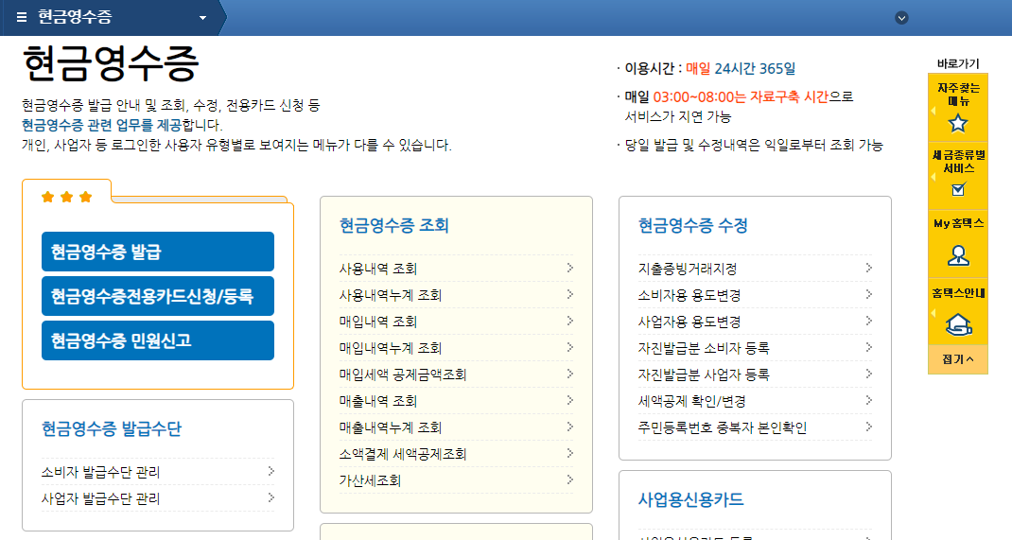This screenshot has height=540, width=1012.
Task: Click 현금영수증 민원신고 button
Action: point(158,340)
